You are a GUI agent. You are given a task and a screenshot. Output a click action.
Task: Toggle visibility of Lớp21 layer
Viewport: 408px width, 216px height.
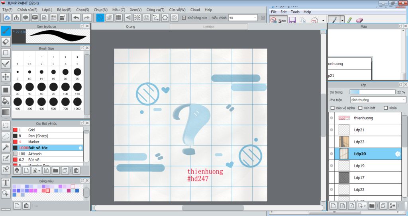point(331,130)
